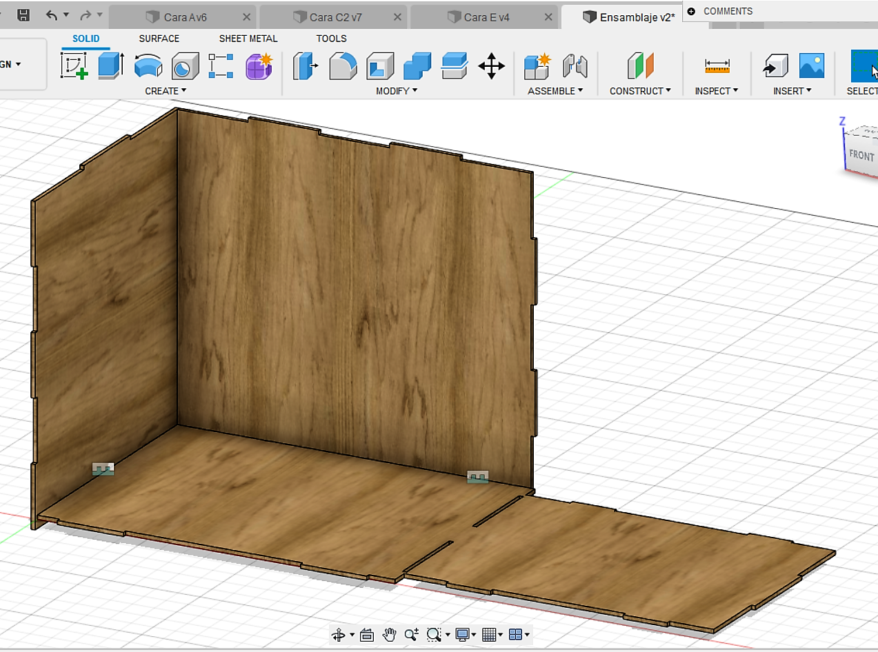Open the SHEET METAL ribbon tab
The height and width of the screenshot is (652, 878).
[x=248, y=39]
